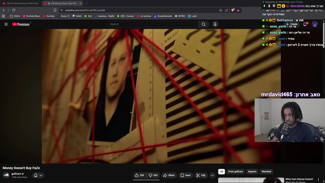Open the Clip scissors button

tap(201, 175)
